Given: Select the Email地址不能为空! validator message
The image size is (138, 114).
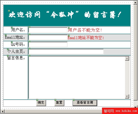Looking at the screenshot, I should coord(86,38).
